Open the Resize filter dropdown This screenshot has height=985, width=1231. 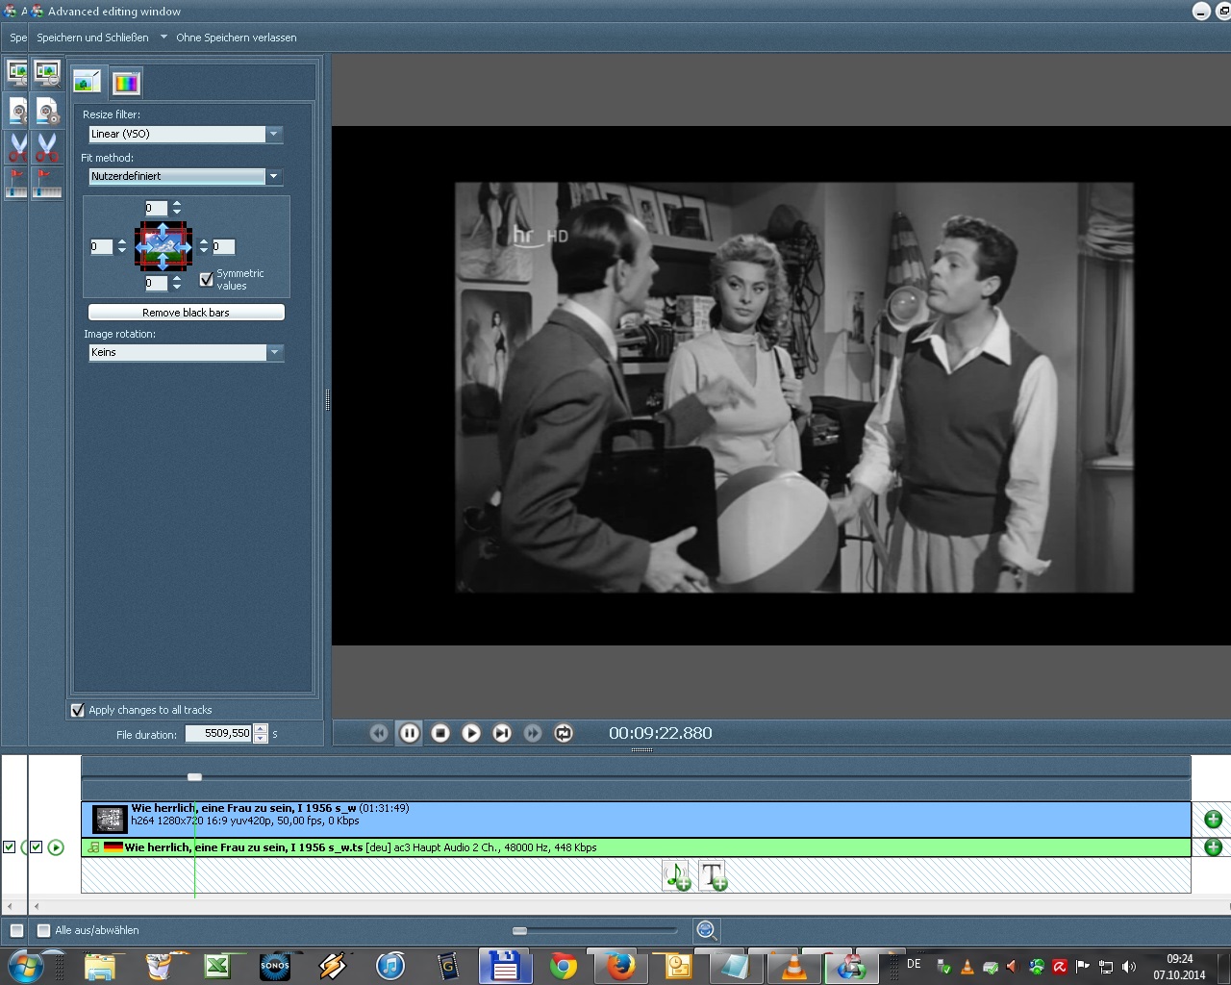tap(186, 135)
